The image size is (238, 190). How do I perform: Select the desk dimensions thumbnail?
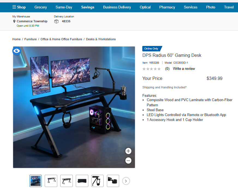pos(51,181)
